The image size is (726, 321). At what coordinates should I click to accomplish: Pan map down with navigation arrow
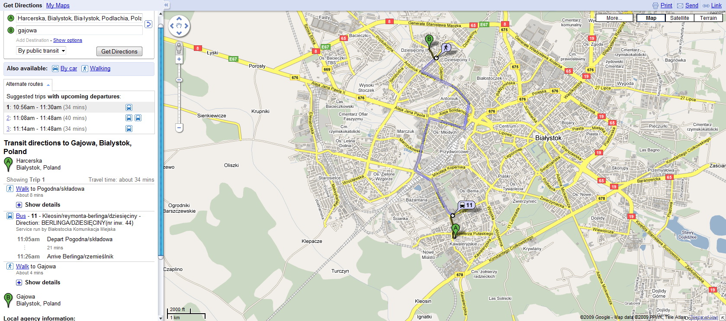pos(179,33)
